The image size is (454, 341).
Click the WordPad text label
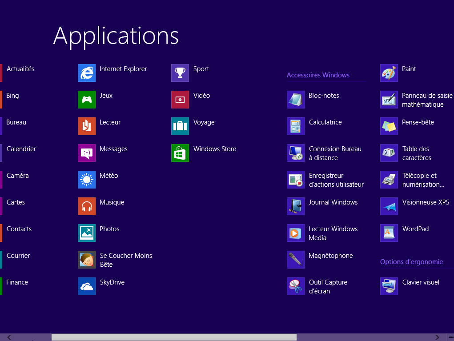pyautogui.click(x=415, y=229)
